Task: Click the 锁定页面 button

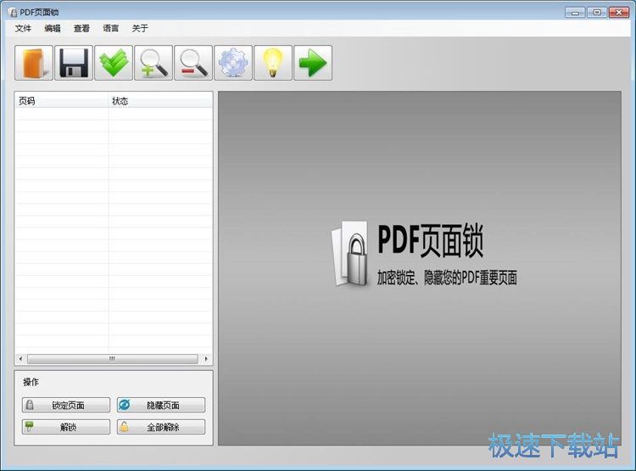Action: [x=66, y=405]
